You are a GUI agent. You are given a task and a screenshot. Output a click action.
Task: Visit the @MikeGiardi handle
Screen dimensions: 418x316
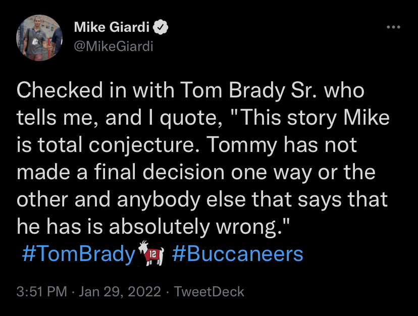114,46
